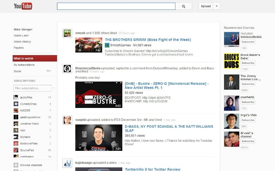
Task: Click the Upload button
Action: 206,6
